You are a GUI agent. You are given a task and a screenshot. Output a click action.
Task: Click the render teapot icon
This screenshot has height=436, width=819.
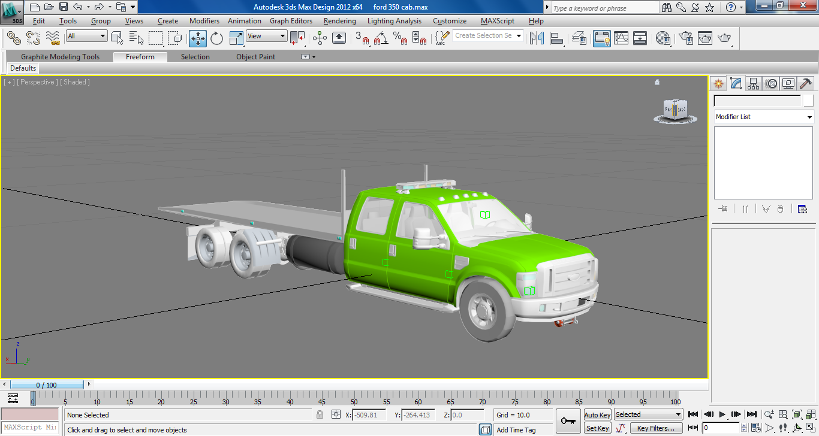[x=725, y=38]
